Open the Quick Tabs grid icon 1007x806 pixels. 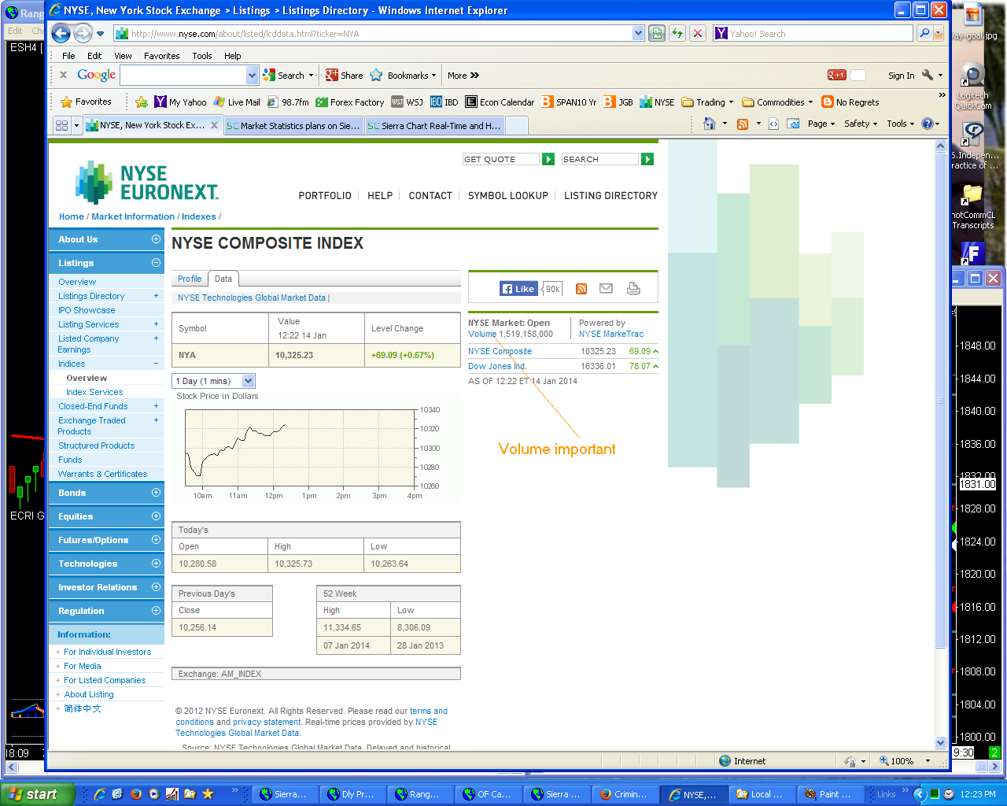(x=61, y=125)
